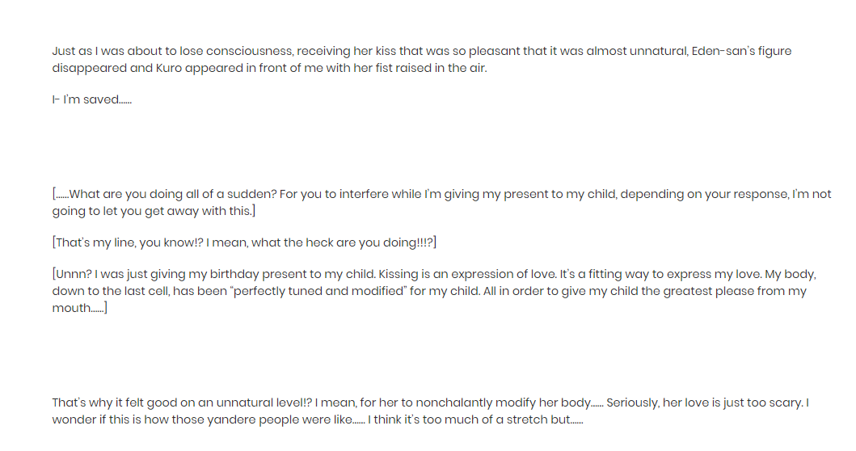This screenshot has width=856, height=451.
Task: Click the line 'I- I'm saved......'
Action: click(91, 100)
